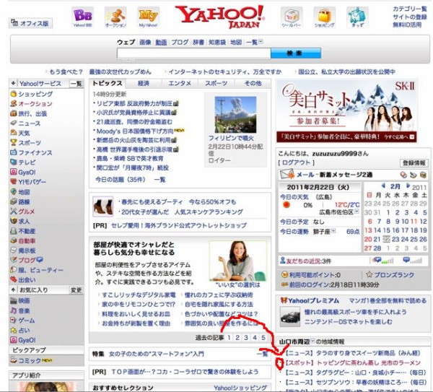
Task: Select the 画像 search tab
Action: pyautogui.click(x=145, y=43)
